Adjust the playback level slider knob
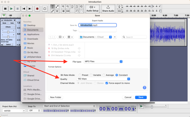 [x=160, y=11]
